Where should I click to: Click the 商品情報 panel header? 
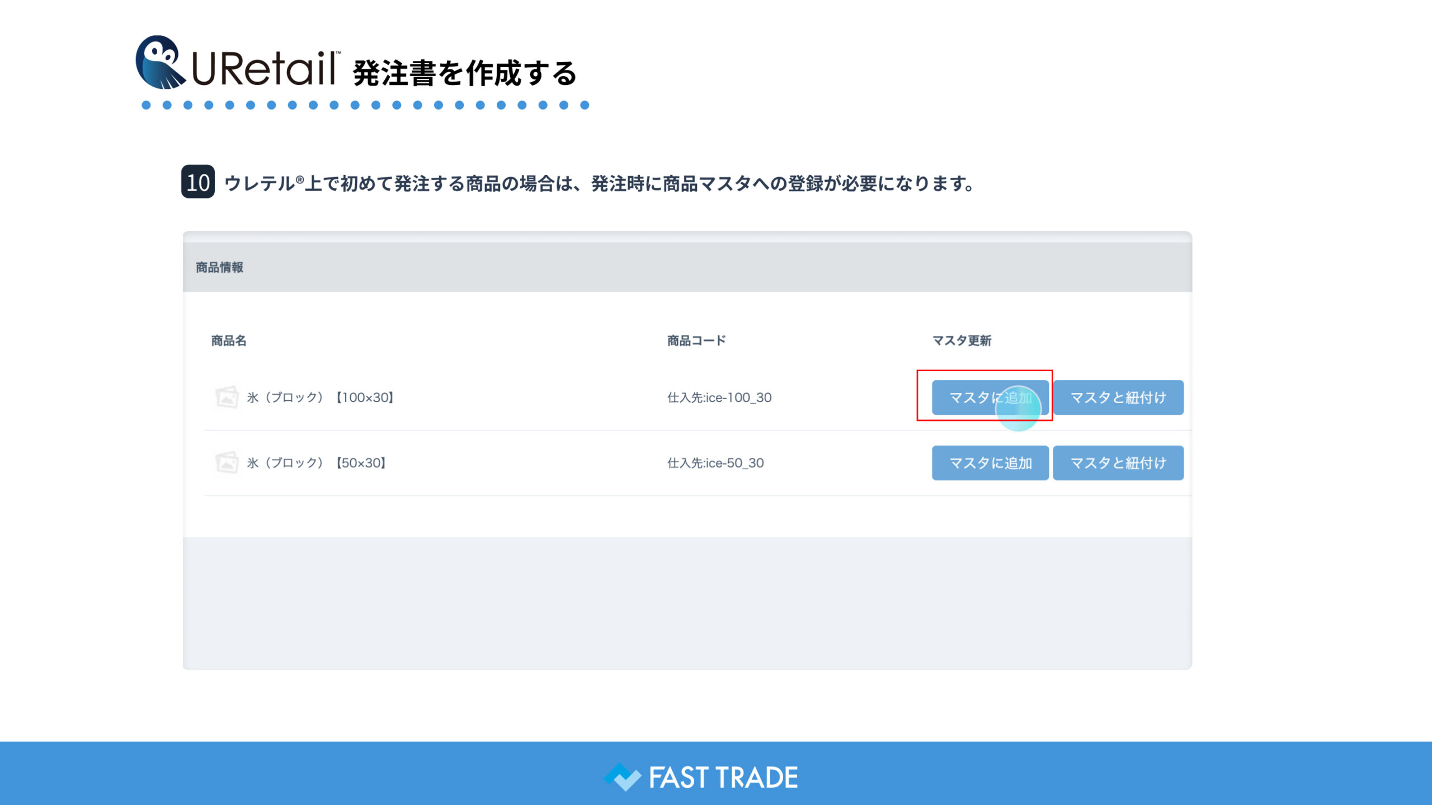tap(219, 267)
